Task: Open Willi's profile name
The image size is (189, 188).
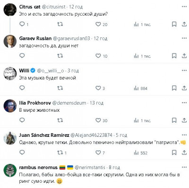Action: tap(24, 71)
